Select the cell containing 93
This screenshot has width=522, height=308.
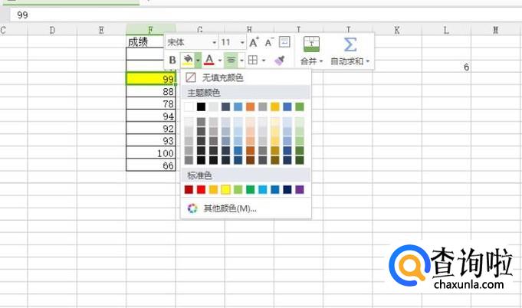click(x=151, y=140)
